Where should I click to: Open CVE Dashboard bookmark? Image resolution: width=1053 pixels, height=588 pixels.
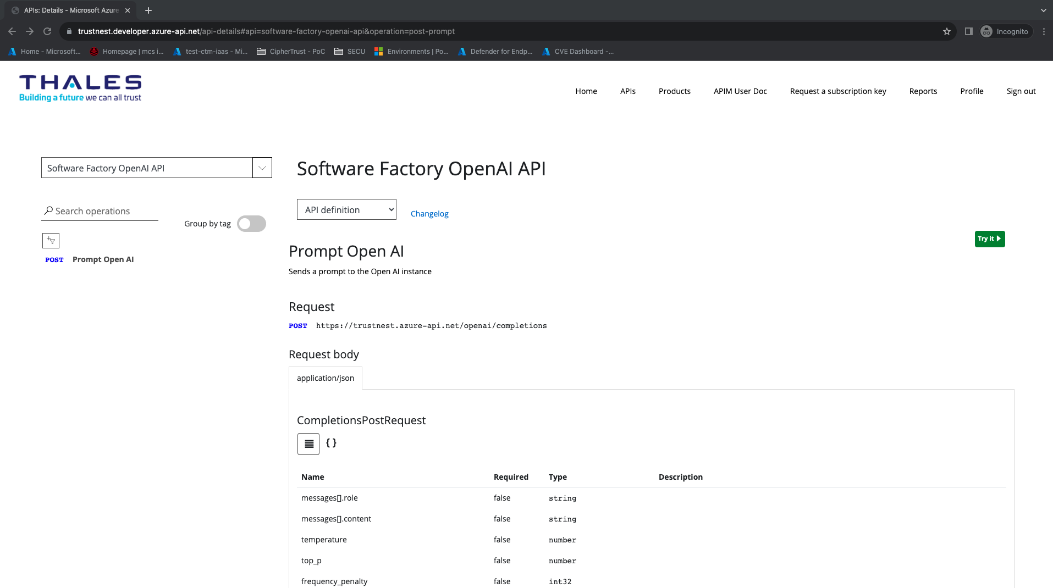coord(578,52)
